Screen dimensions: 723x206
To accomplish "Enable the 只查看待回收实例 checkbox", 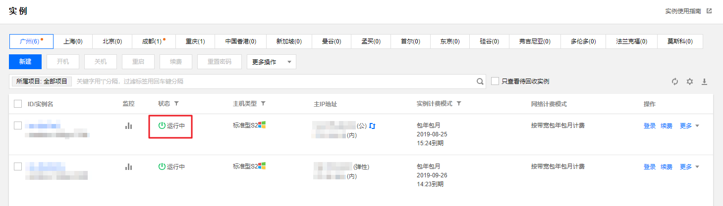I will click(495, 81).
